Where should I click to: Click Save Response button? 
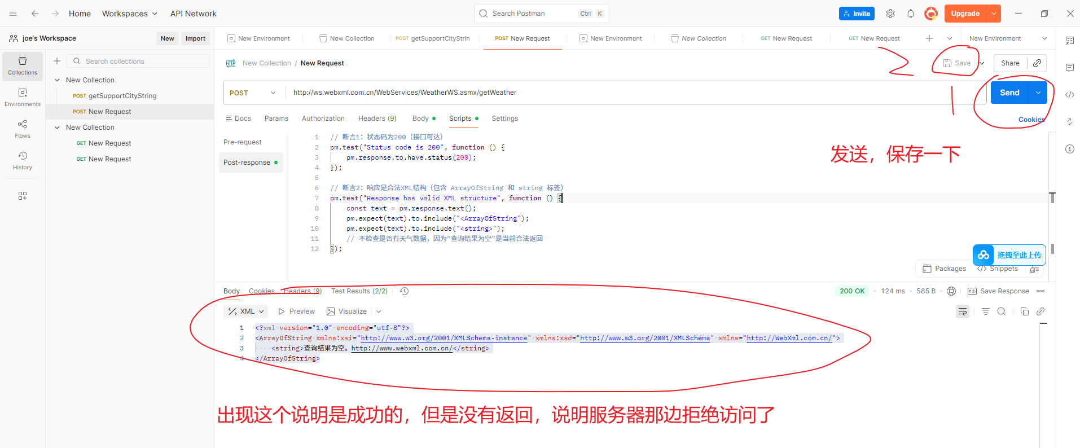[x=998, y=291]
